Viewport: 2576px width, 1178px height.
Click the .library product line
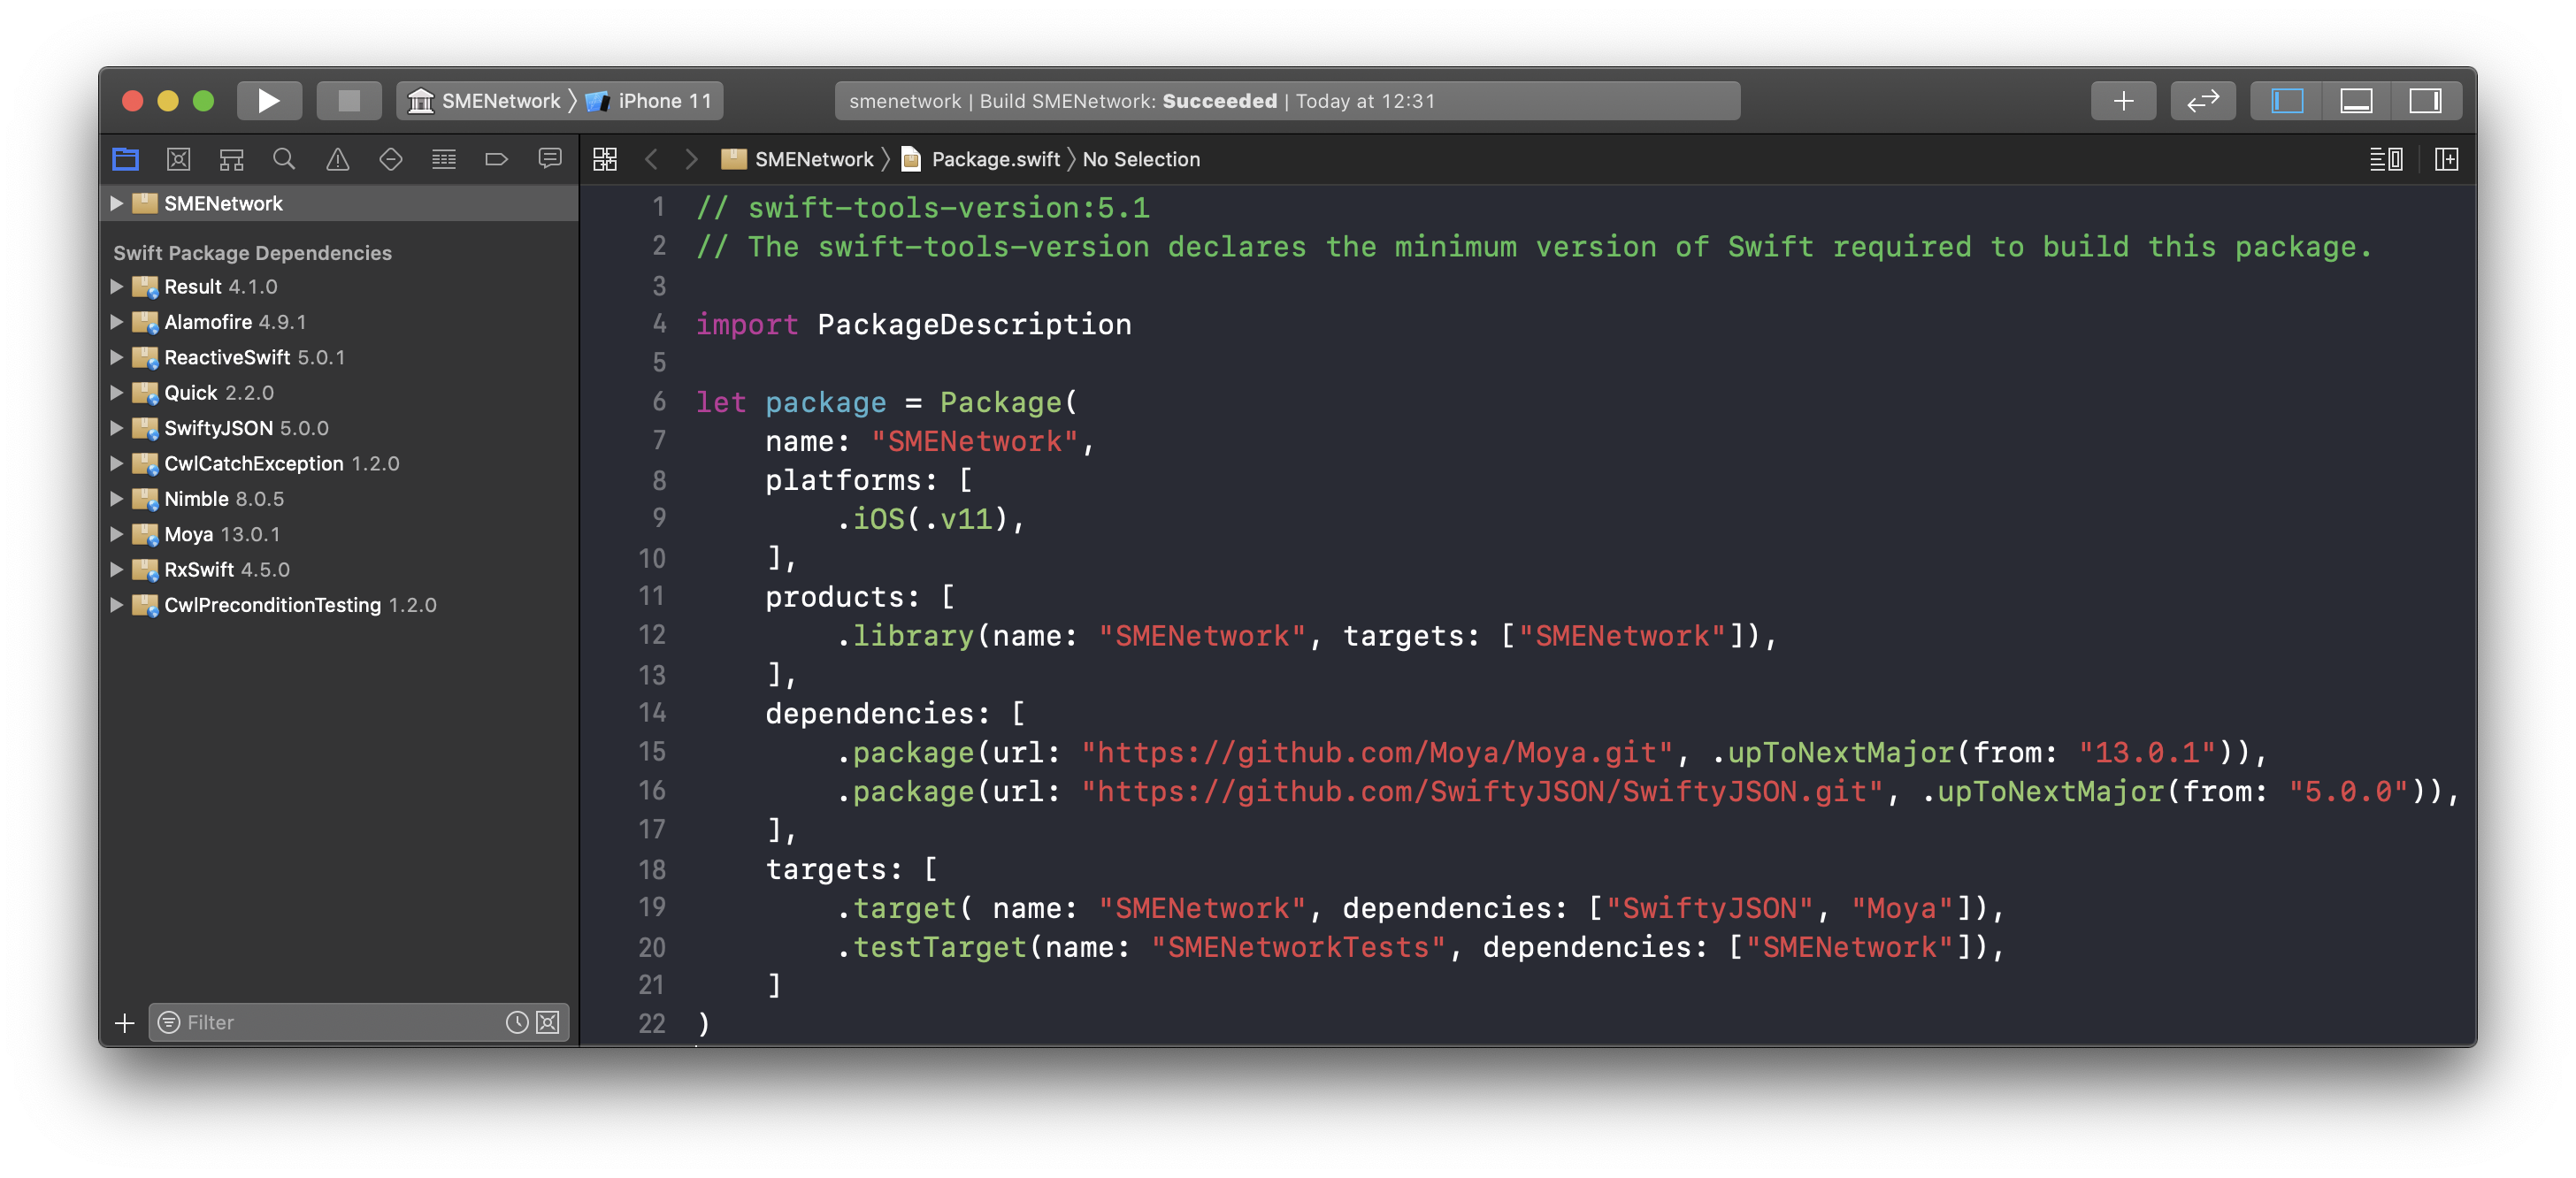point(1305,635)
